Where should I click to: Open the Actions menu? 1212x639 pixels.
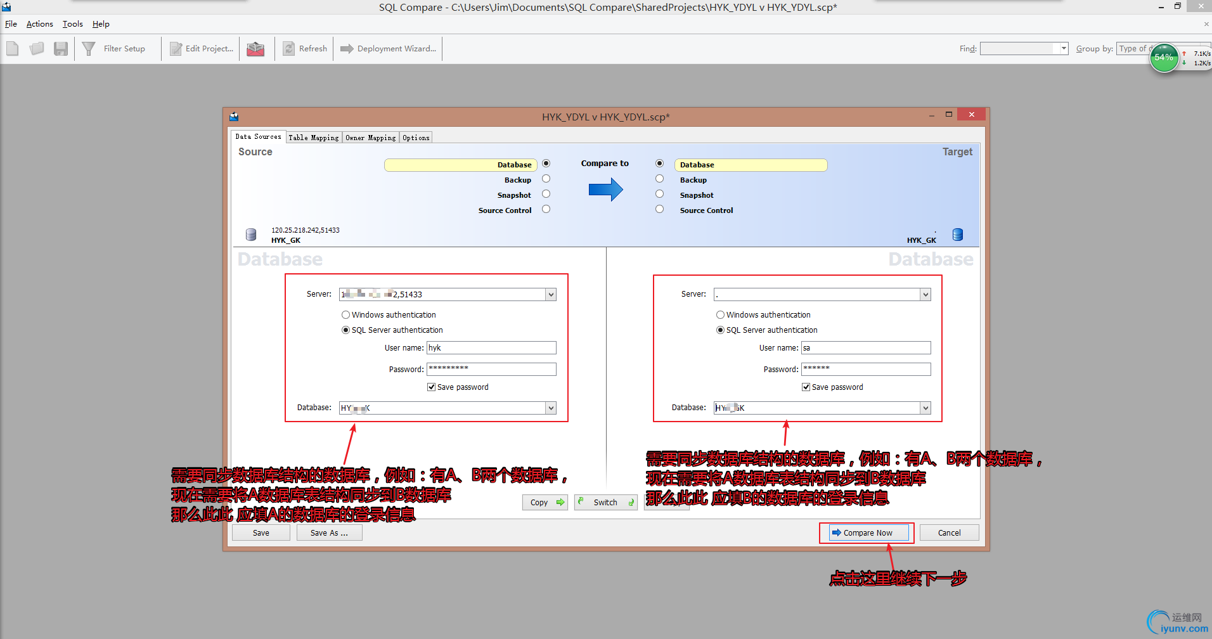pos(39,24)
